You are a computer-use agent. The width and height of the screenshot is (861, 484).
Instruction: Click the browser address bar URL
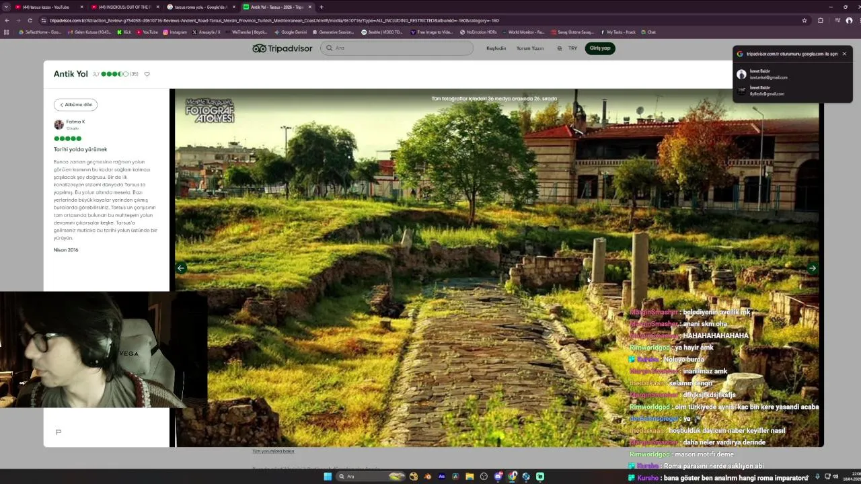point(274,20)
